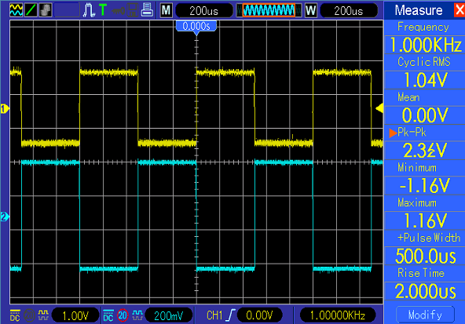Toggle CH2 DC coupling indicator
465x324 pixels.
108,315
